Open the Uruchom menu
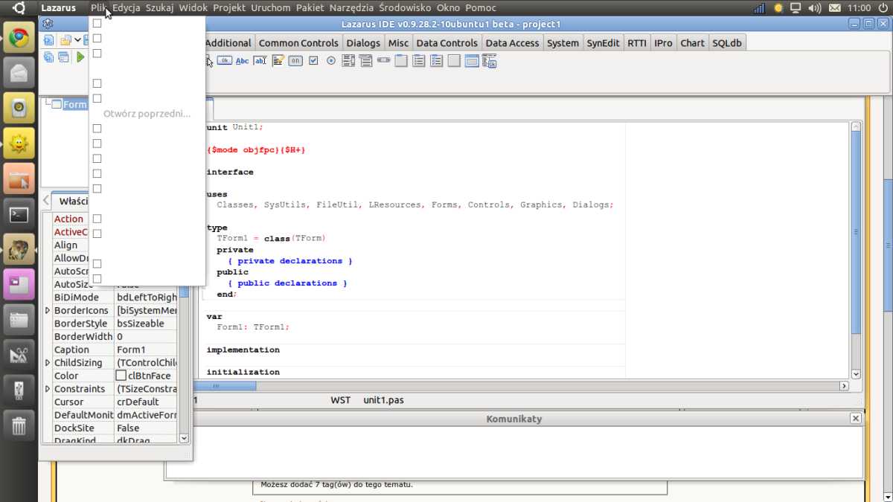 point(271,8)
